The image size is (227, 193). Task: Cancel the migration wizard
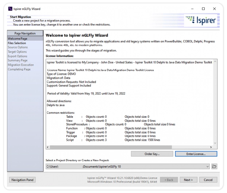pyautogui.click(x=208, y=180)
